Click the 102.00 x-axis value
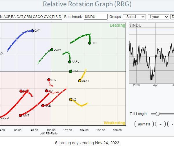Screen dimensions: 174x146 (x=68, y=130)
